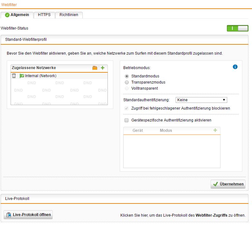Screen dimensions: 252x225
Task: Enable Gerätespezifische Authentifizierung aktivieren checkbox
Action: click(126, 120)
